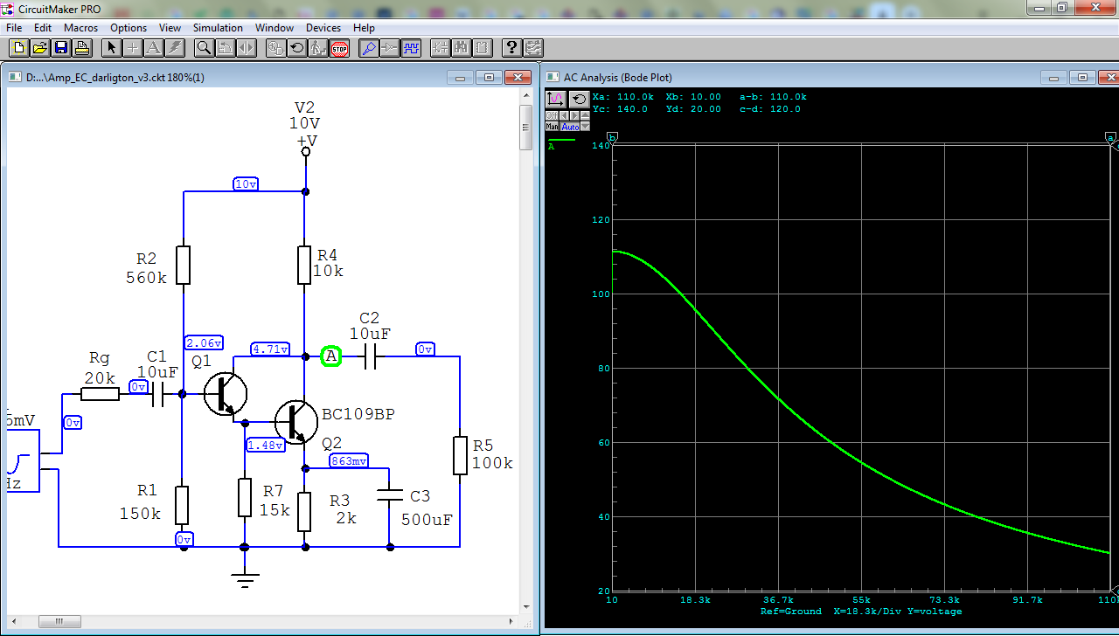This screenshot has width=1119, height=636.
Task: Select transistor Q2 BC109BP
Action: click(x=296, y=422)
